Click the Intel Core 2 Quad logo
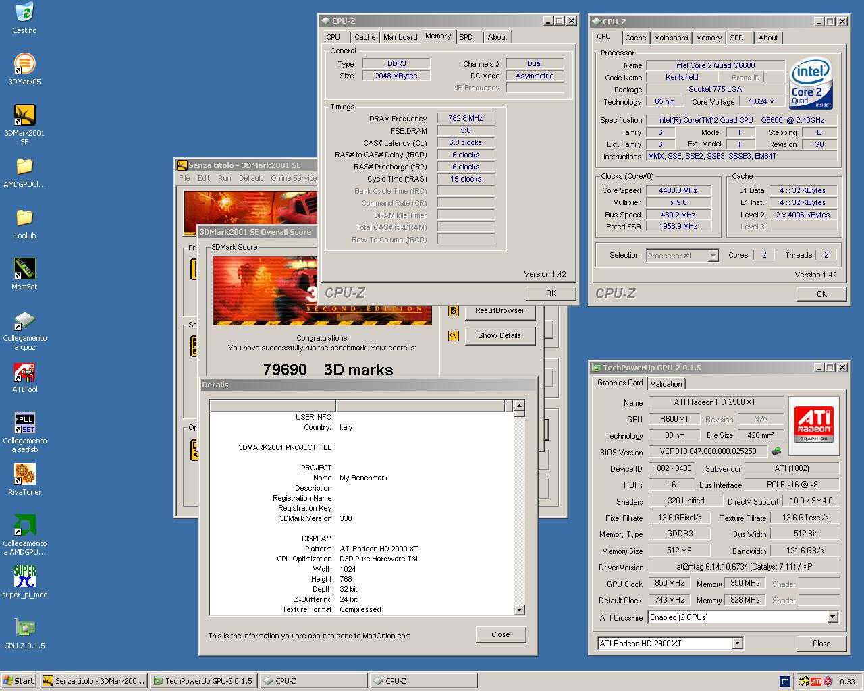The height and width of the screenshot is (691, 864). (x=811, y=84)
